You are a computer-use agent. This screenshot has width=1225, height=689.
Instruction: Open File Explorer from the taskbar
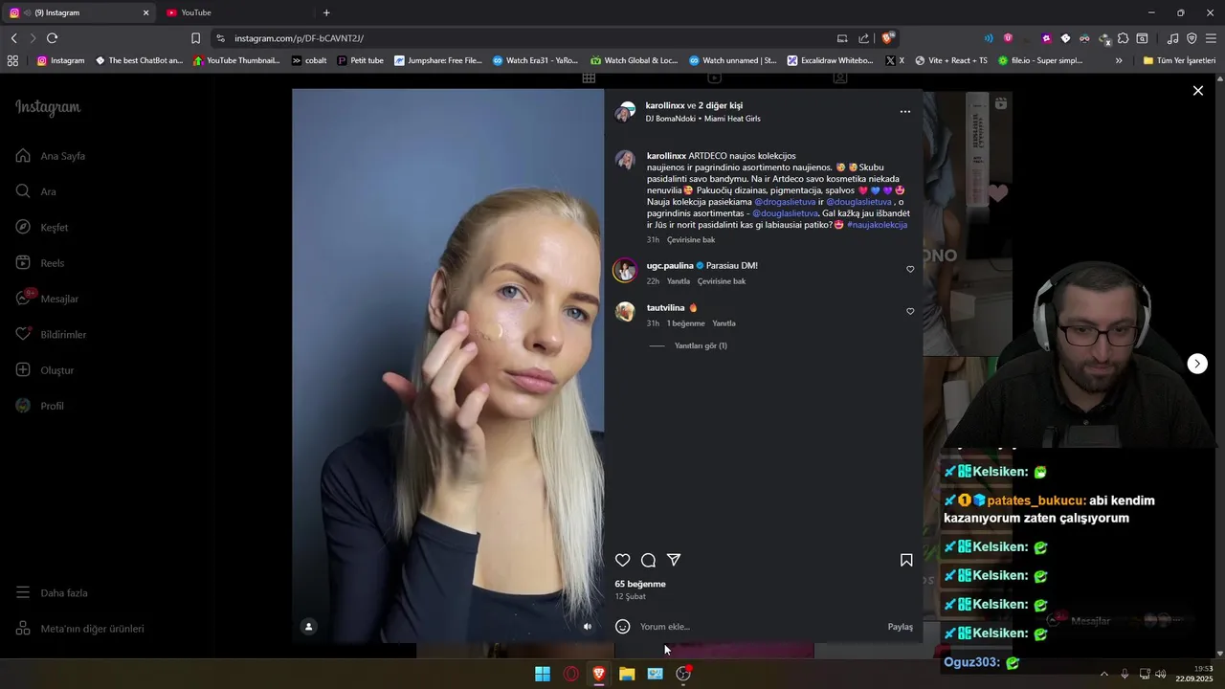point(627,674)
